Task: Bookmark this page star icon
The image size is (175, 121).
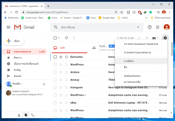Action: [121, 12]
